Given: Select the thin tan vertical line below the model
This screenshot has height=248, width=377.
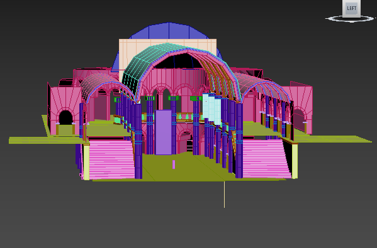Looking at the screenshot, I should point(224,195).
